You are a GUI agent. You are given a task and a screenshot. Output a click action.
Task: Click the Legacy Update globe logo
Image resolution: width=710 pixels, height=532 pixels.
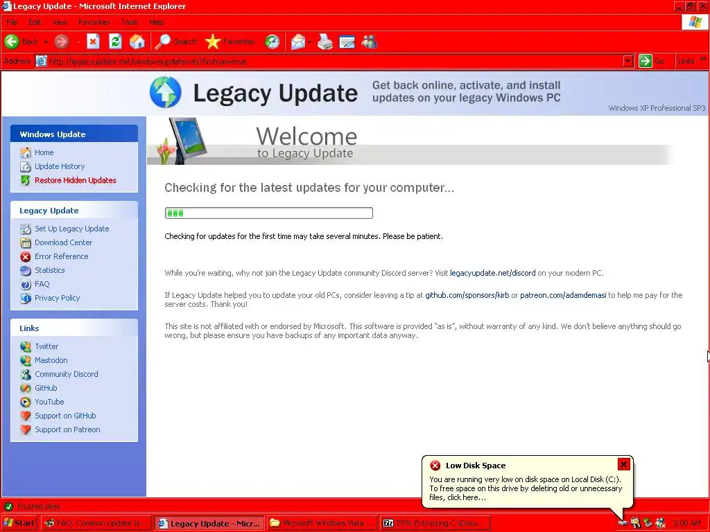tap(166, 92)
